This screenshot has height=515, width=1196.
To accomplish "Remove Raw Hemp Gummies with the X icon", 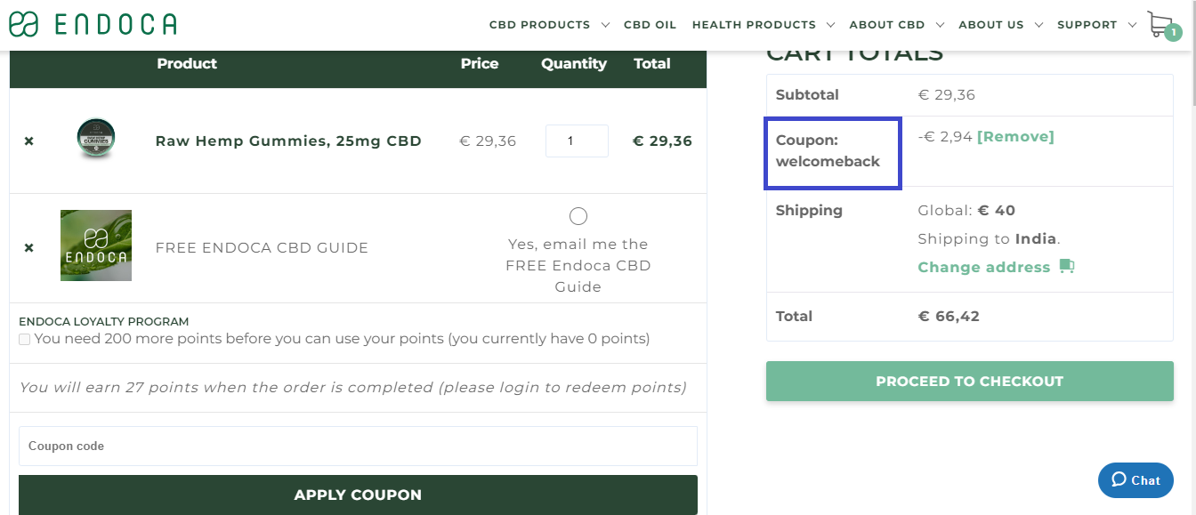I will click(28, 141).
